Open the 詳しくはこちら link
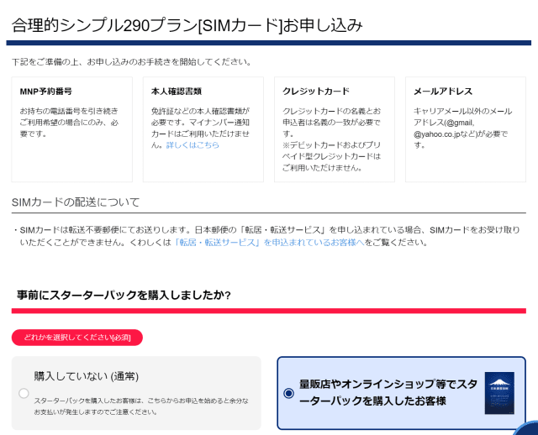Viewport: 538px width, 435px height. pyautogui.click(x=193, y=145)
